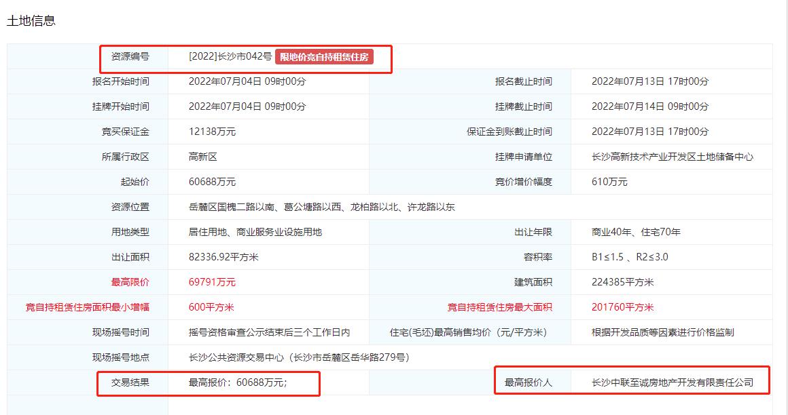Viewport: 788px width, 415px height.
Task: Click the 现场摇号时间 label
Action: (121, 332)
